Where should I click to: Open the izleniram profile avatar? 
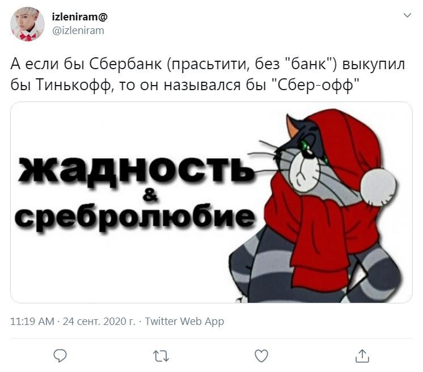pos(28,24)
